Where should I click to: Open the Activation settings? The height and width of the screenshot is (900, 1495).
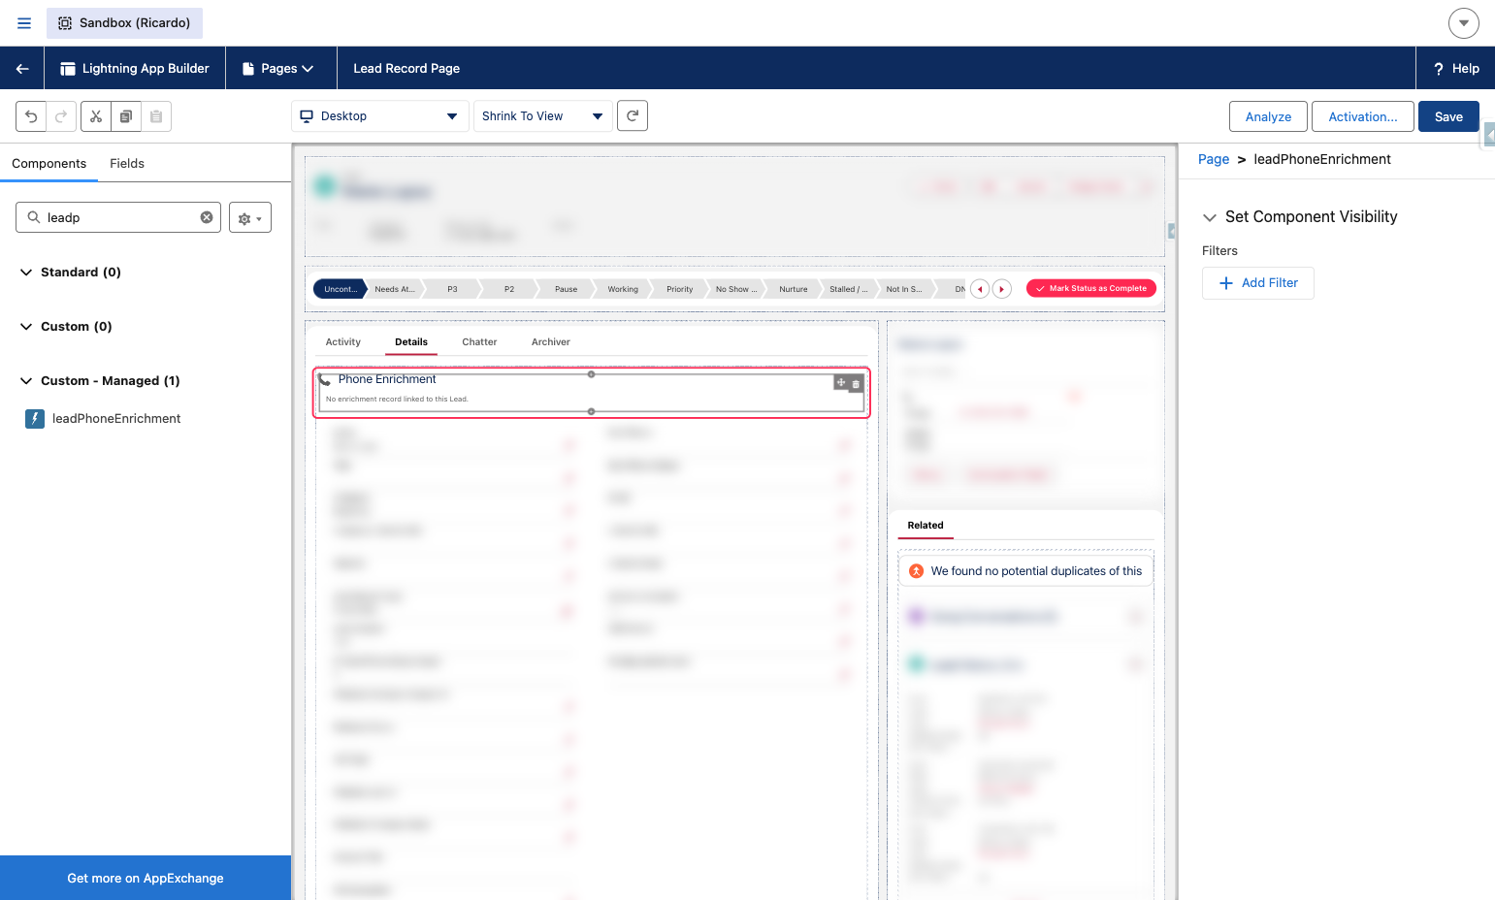1363,116
